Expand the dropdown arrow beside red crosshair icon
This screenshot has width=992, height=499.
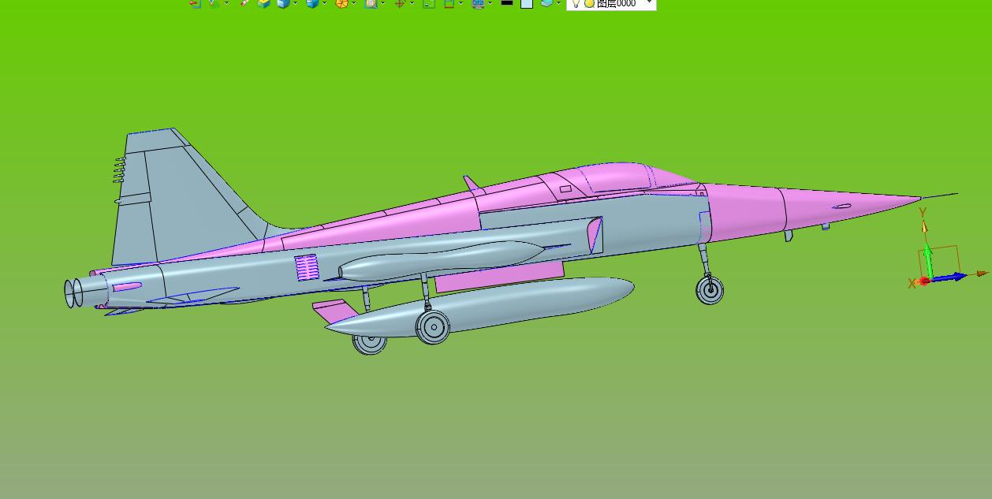[412, 3]
